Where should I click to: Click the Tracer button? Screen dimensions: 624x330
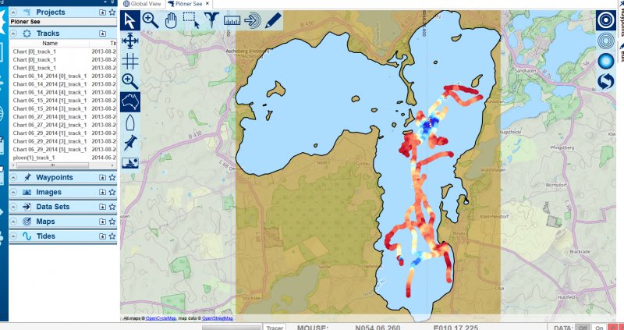pos(273,328)
